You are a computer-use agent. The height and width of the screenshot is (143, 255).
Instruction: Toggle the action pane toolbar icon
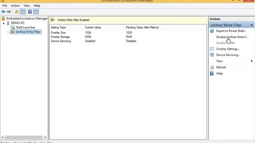pos(36,12)
